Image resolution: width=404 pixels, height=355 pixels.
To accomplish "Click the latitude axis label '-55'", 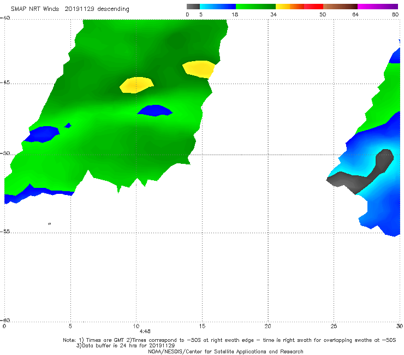I will (5, 231).
